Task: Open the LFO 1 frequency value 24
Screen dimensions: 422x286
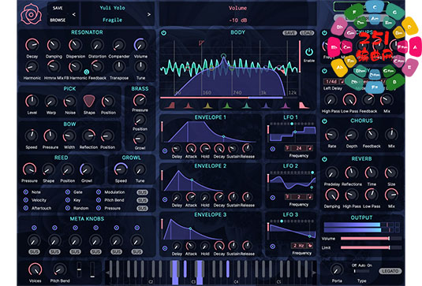Action: point(299,148)
